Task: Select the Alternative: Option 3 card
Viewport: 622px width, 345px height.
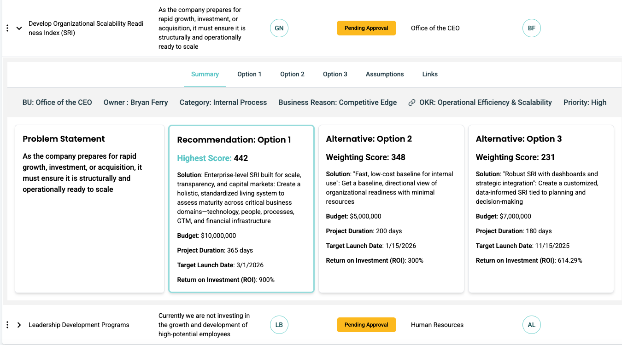Action: pos(541,209)
